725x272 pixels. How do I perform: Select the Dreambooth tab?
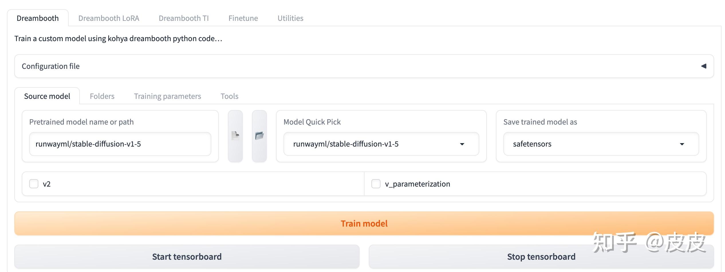point(38,18)
